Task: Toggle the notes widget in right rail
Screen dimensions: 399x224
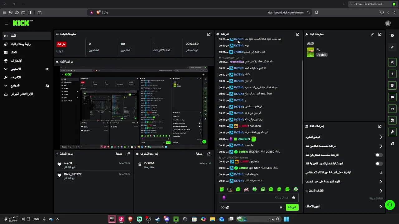Action: point(392,86)
